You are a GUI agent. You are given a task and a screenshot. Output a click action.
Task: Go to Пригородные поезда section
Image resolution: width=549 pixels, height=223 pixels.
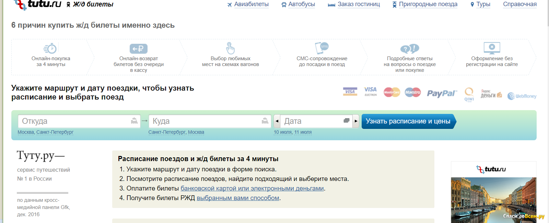pos(428,4)
